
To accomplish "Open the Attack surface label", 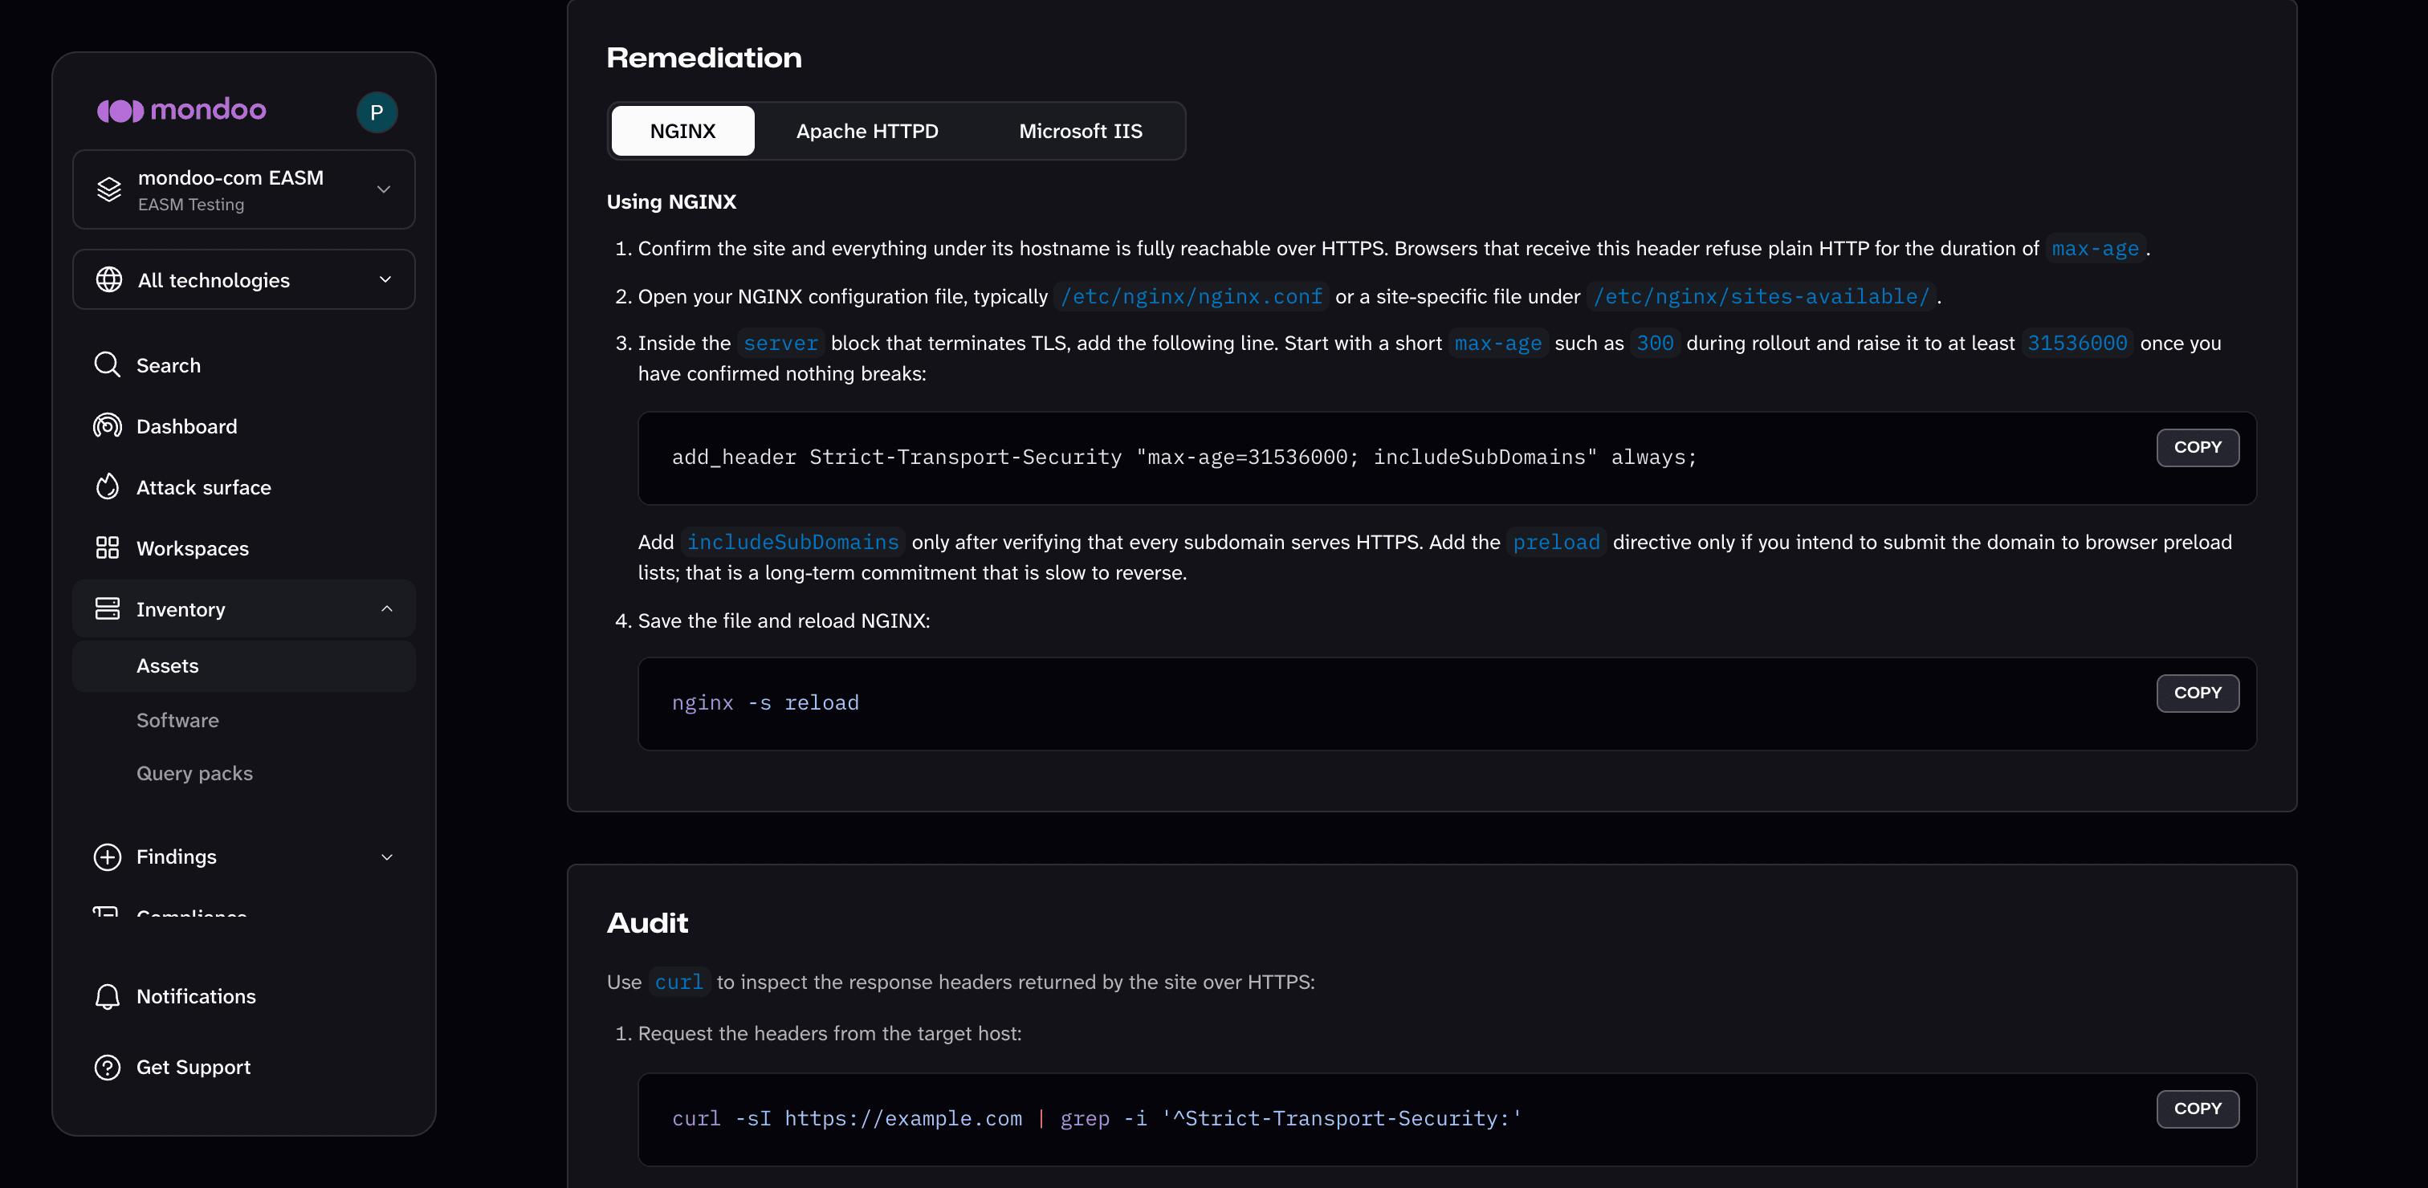I will pyautogui.click(x=204, y=487).
